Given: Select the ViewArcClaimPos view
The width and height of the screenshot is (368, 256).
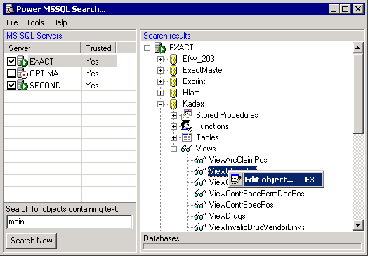Looking at the screenshot, I should pyautogui.click(x=238, y=160).
